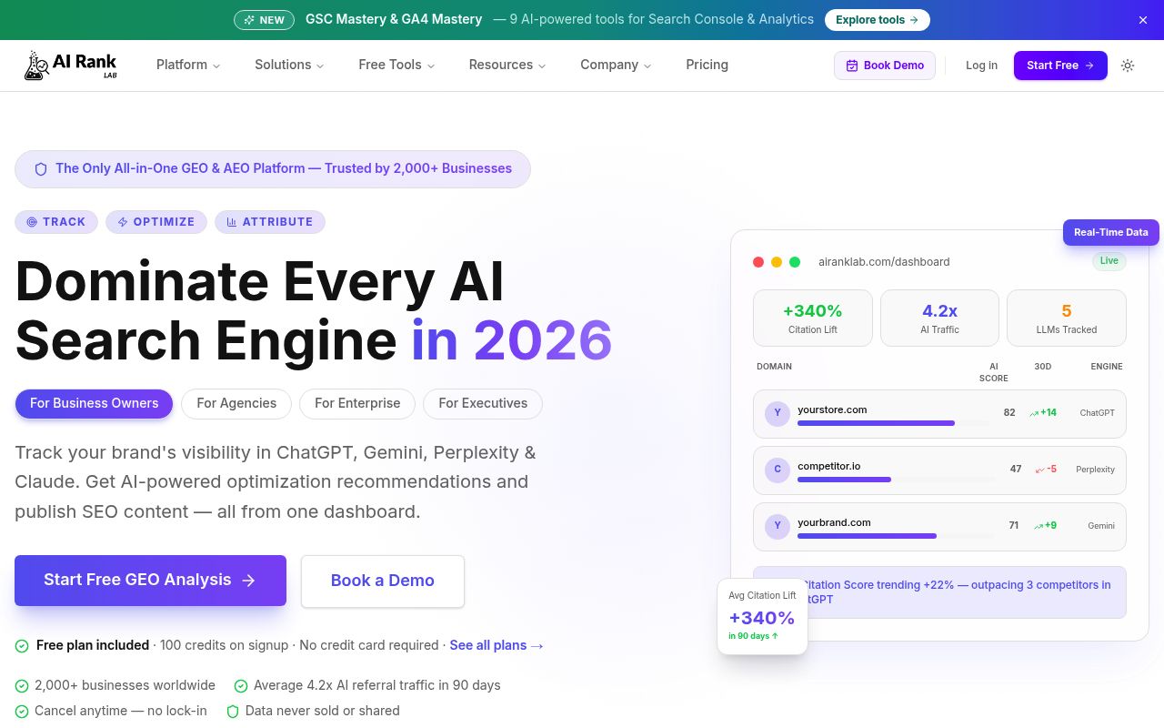
Task: Select the For Agencies tab
Action: click(x=236, y=403)
